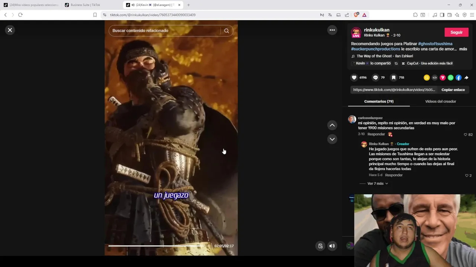Mute the tab using its speaker icon

(x=133, y=5)
